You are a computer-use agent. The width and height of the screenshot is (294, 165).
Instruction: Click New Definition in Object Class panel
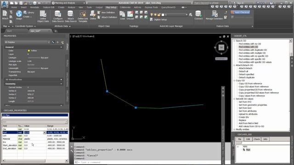(x=106, y=12)
